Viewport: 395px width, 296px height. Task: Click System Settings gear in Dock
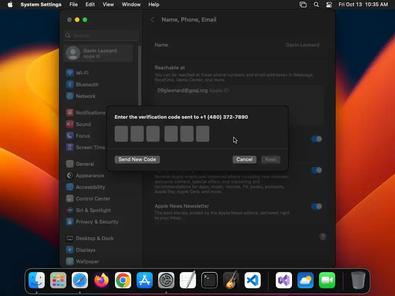point(166,280)
